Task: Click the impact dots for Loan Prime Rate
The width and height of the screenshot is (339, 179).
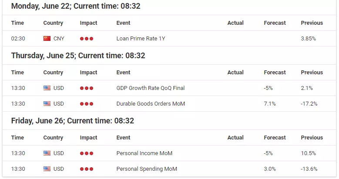Action: [x=87, y=39]
